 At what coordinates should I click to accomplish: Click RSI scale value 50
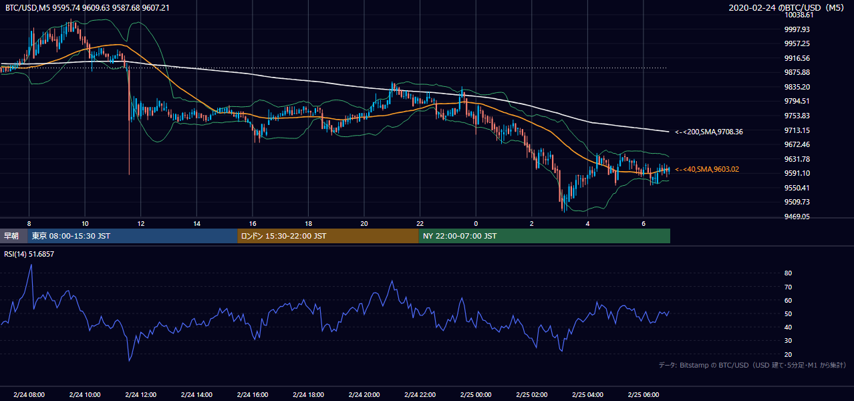click(788, 313)
